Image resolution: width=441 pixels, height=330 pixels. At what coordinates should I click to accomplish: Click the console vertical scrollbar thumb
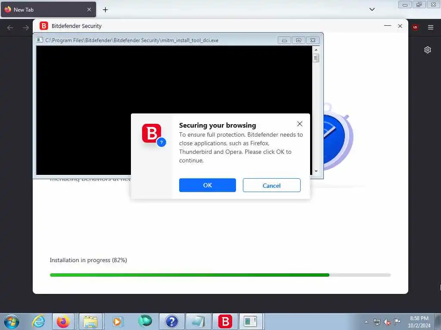316,58
